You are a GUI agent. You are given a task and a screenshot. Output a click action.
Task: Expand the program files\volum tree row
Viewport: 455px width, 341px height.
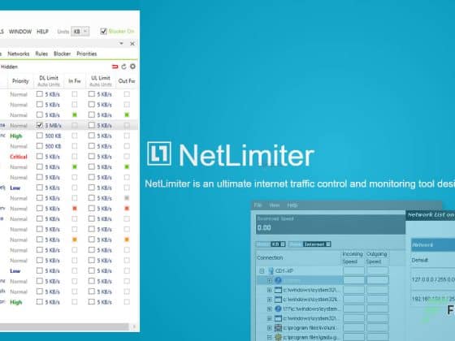click(269, 328)
